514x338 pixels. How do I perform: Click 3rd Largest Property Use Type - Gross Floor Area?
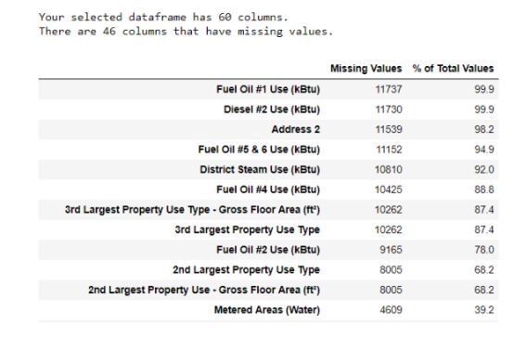[x=192, y=210]
